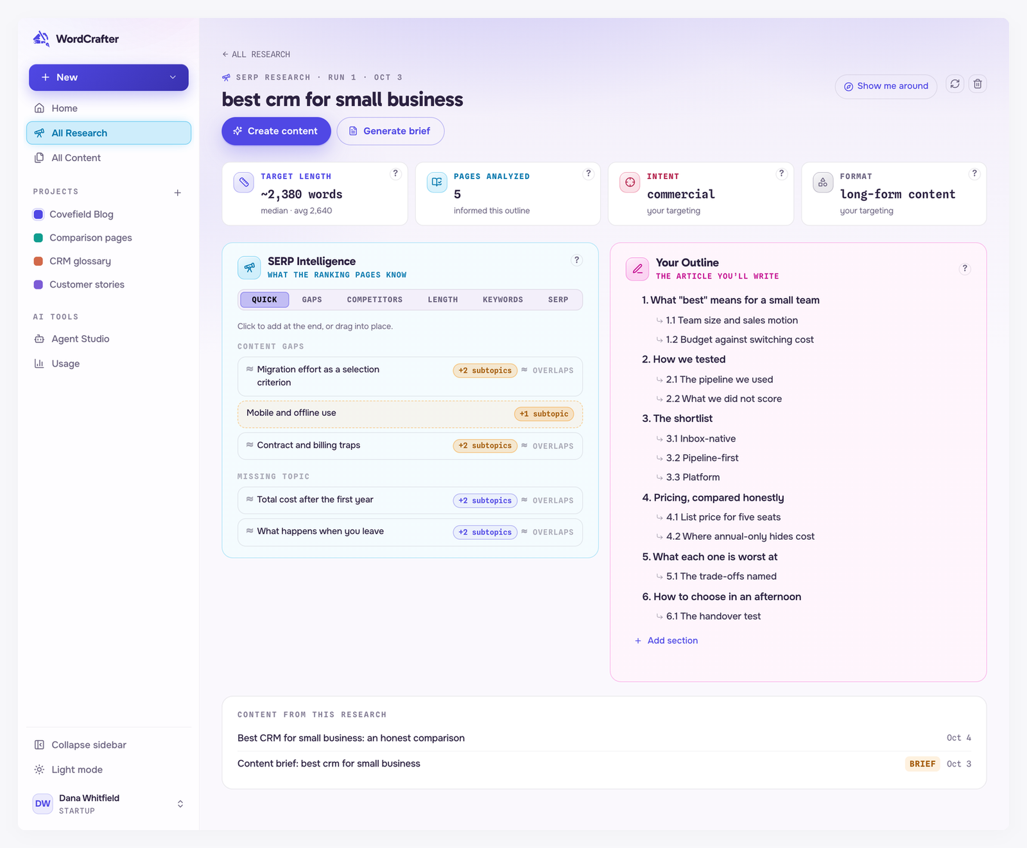Switch to the Gaps tab
Screen dimensions: 1027x848
[312, 300]
